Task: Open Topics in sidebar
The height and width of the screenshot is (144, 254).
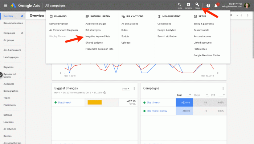Action: [7, 98]
